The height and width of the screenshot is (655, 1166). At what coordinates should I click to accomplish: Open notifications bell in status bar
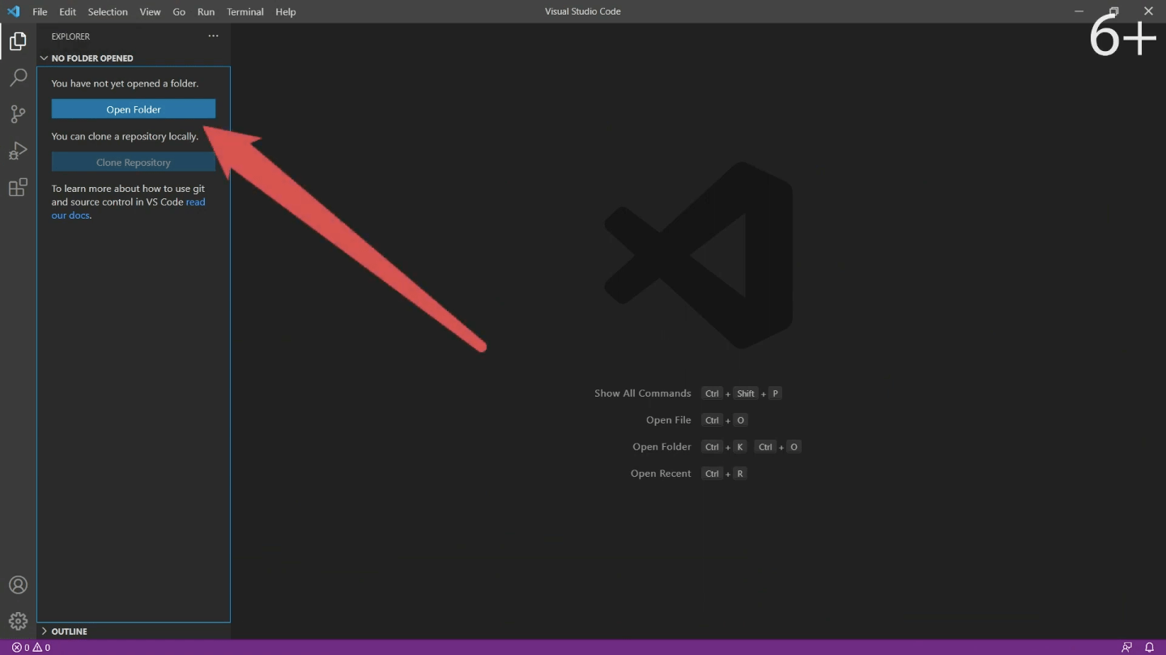point(1149,648)
